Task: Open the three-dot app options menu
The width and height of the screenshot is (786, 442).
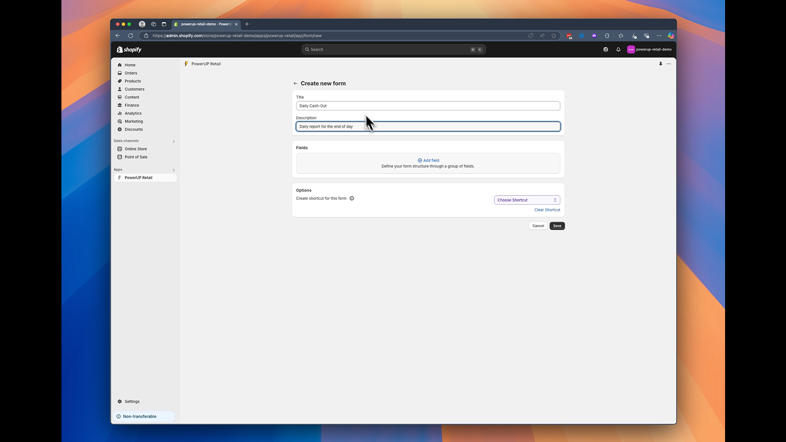Action: 669,64
